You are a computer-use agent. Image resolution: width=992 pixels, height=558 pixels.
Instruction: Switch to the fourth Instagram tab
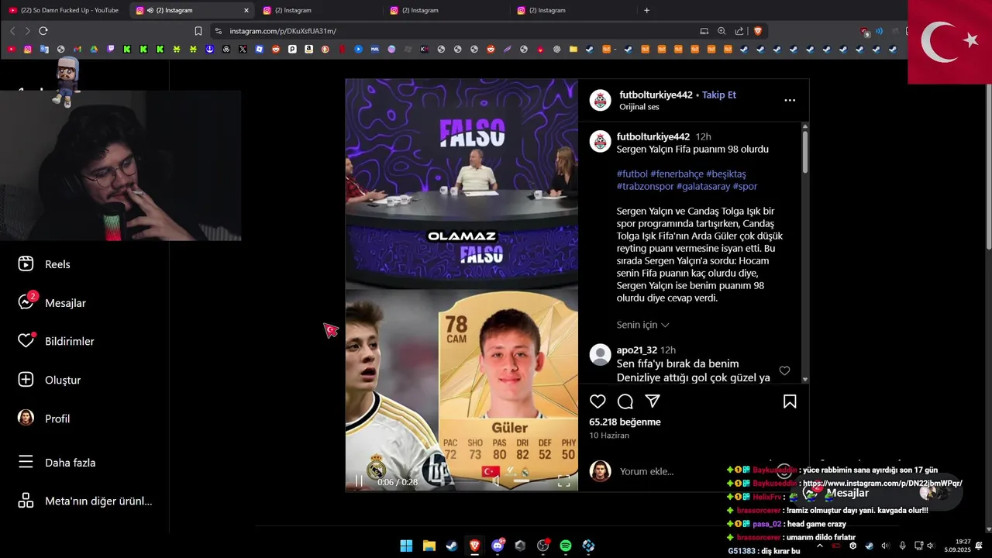coord(573,10)
